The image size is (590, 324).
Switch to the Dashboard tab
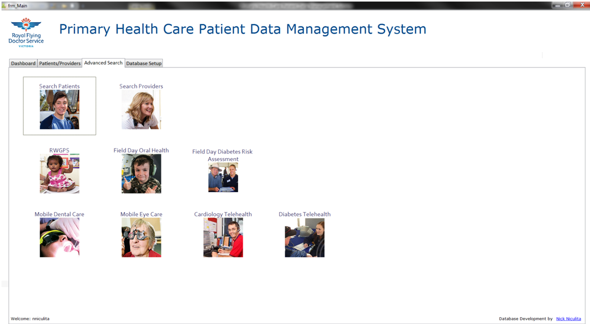click(23, 63)
